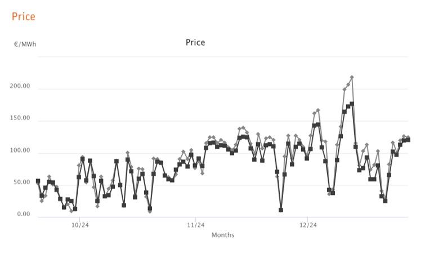Select the €/MWh unit label
The height and width of the screenshot is (254, 434).
coord(25,44)
